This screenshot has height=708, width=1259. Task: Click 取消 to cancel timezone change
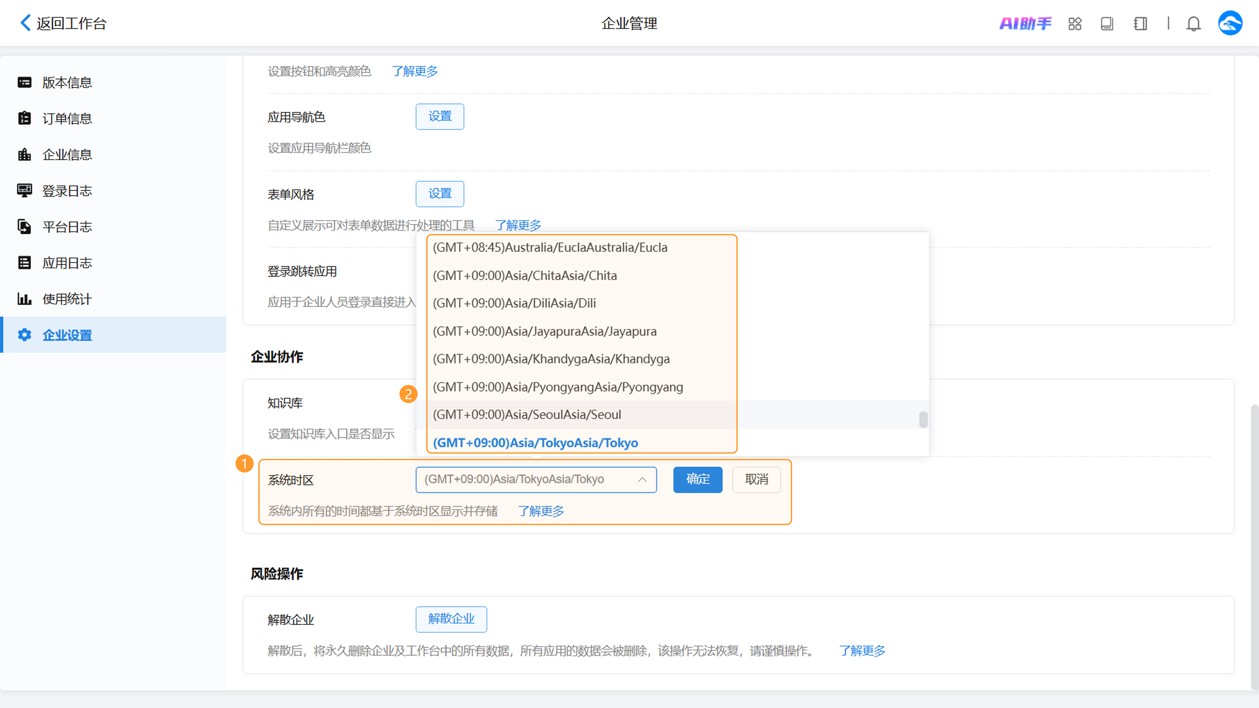point(756,479)
